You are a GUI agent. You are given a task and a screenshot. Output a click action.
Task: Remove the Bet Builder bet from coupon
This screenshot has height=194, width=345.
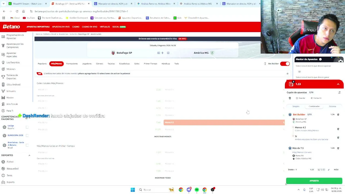[338, 115]
